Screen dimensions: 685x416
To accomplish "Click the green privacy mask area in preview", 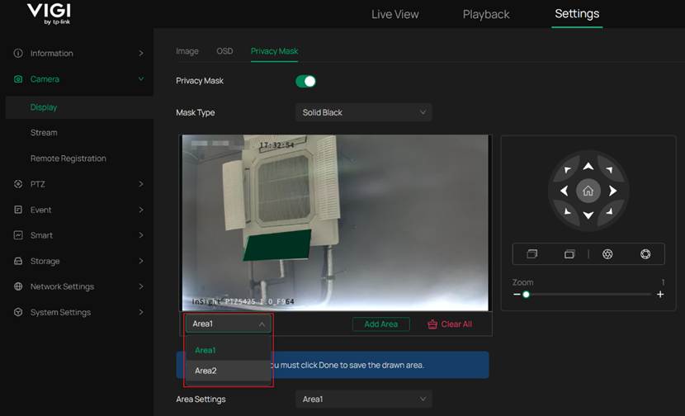I will (278, 244).
